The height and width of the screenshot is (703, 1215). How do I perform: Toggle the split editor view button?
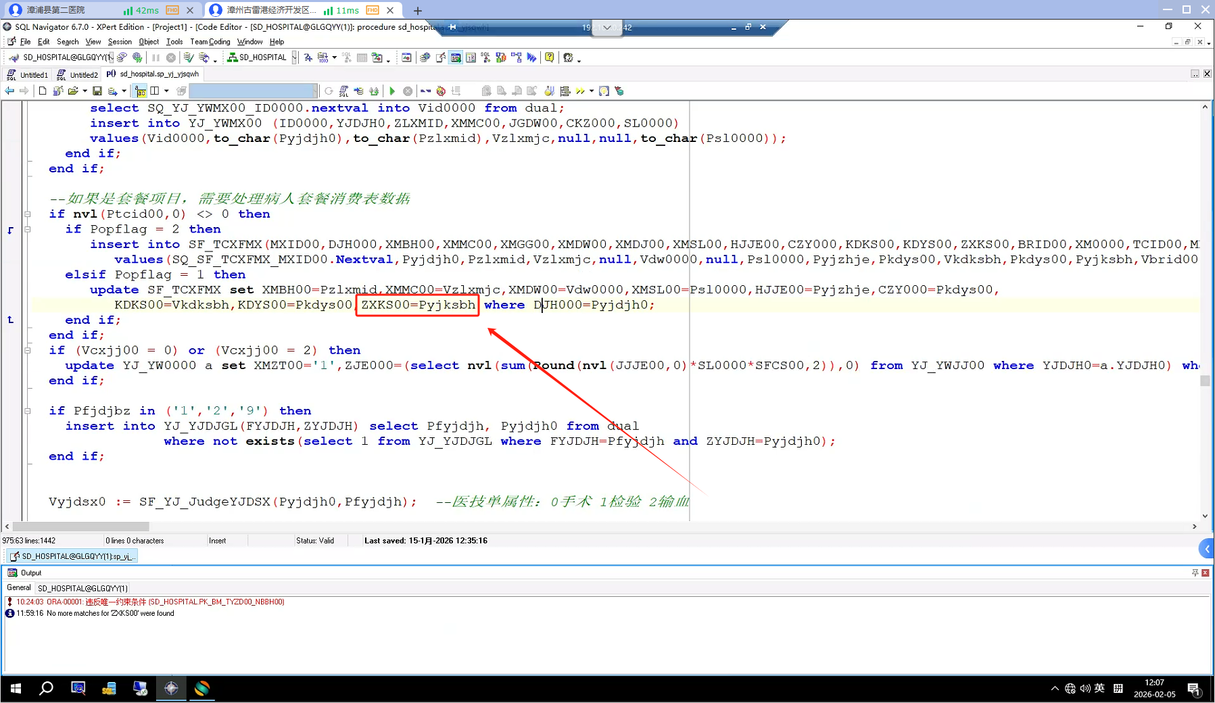click(x=155, y=91)
